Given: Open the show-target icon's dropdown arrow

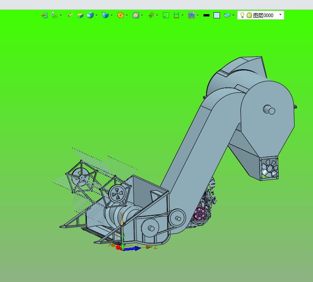Looking at the screenshot, I should click(x=142, y=16).
